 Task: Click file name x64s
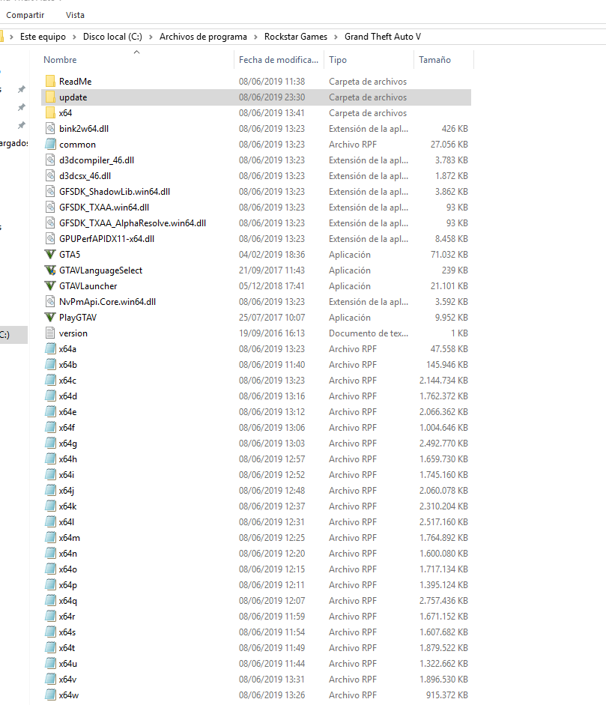tap(67, 632)
